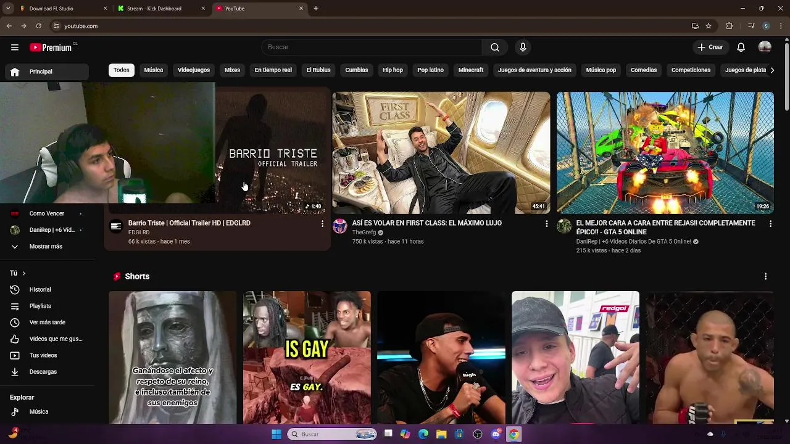Select the Cumbias filter chip
Viewport: 790px width, 444px height.
[357, 70]
